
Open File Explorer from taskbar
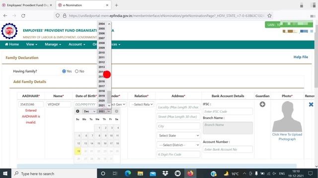[x=140, y=174]
